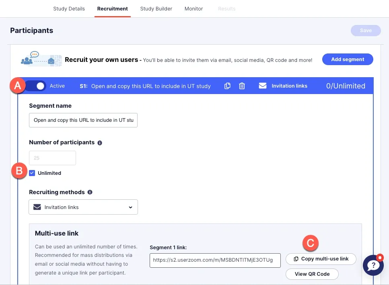The width and height of the screenshot is (389, 285).
Task: Open the Study Builder tab
Action: pos(156,8)
